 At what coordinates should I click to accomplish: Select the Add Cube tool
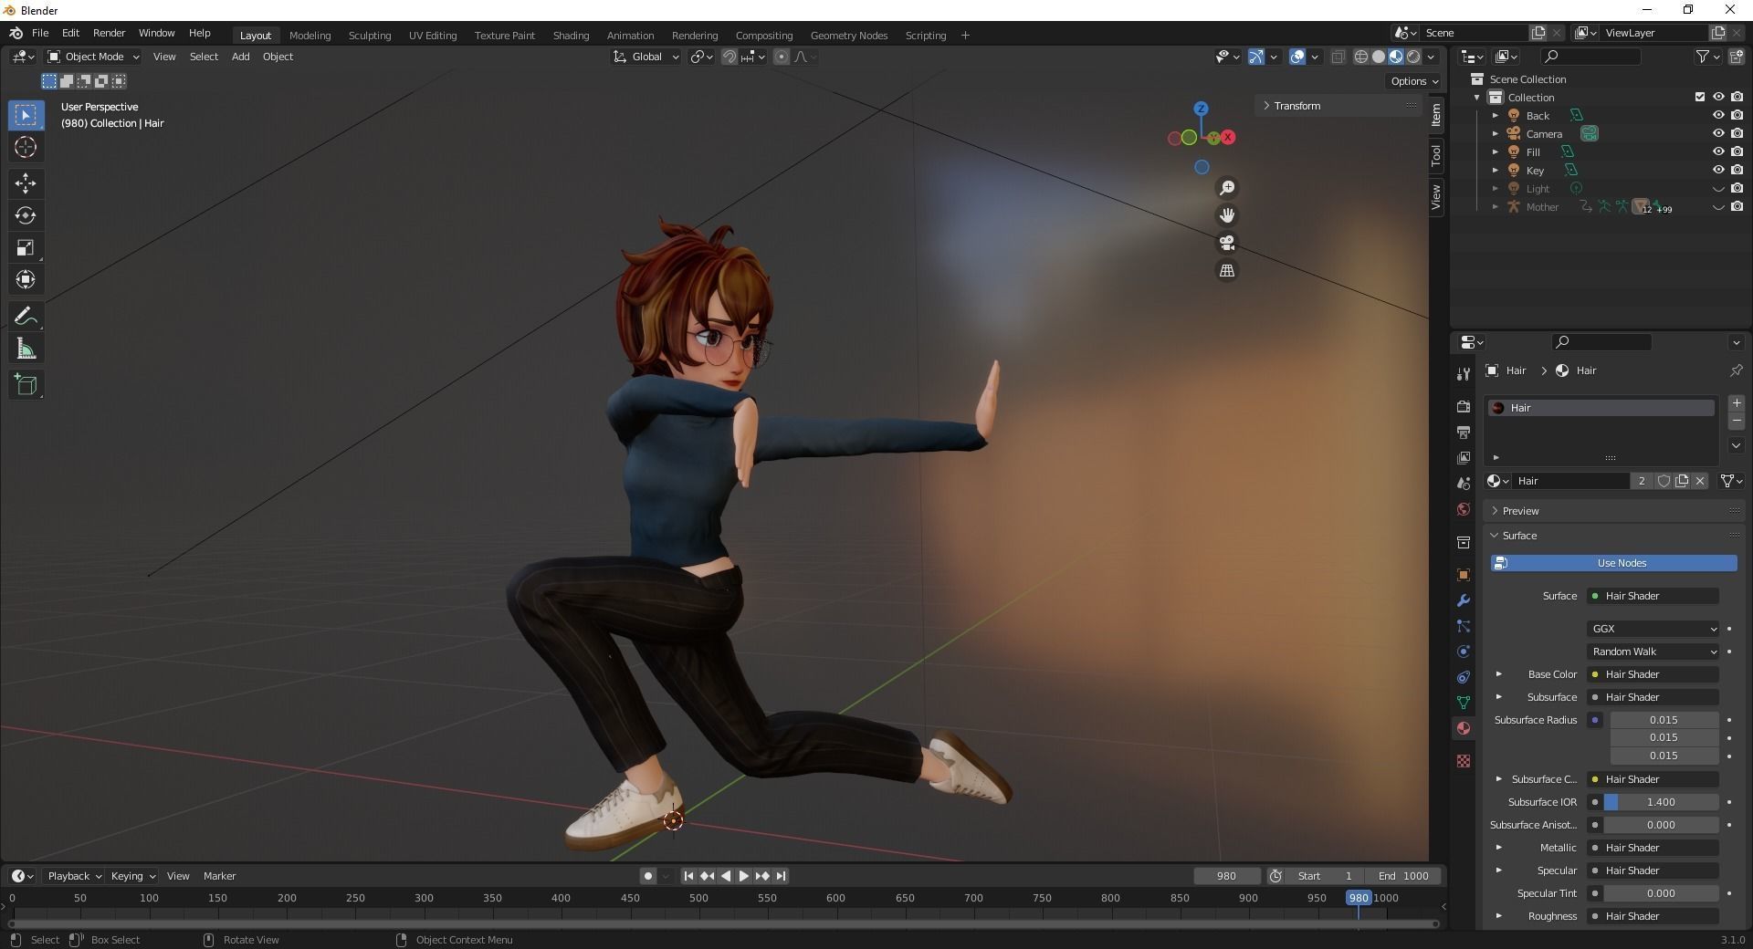[x=26, y=385]
